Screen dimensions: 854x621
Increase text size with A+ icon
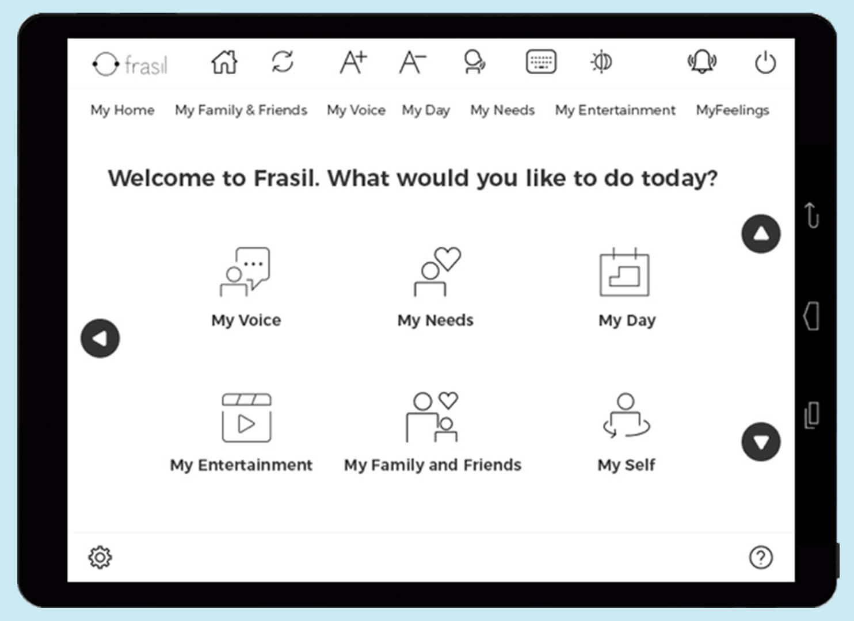353,62
